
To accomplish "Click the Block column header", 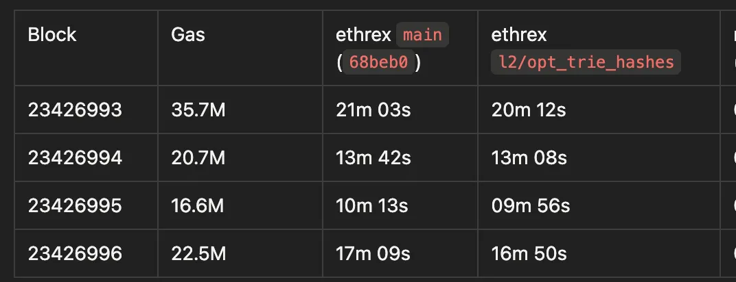I will click(52, 35).
